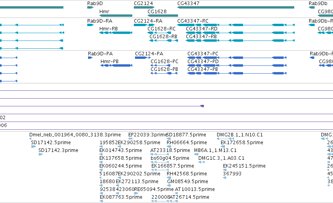
Task: Open EST GM08549.5prime label
Action: click(x=187, y=182)
